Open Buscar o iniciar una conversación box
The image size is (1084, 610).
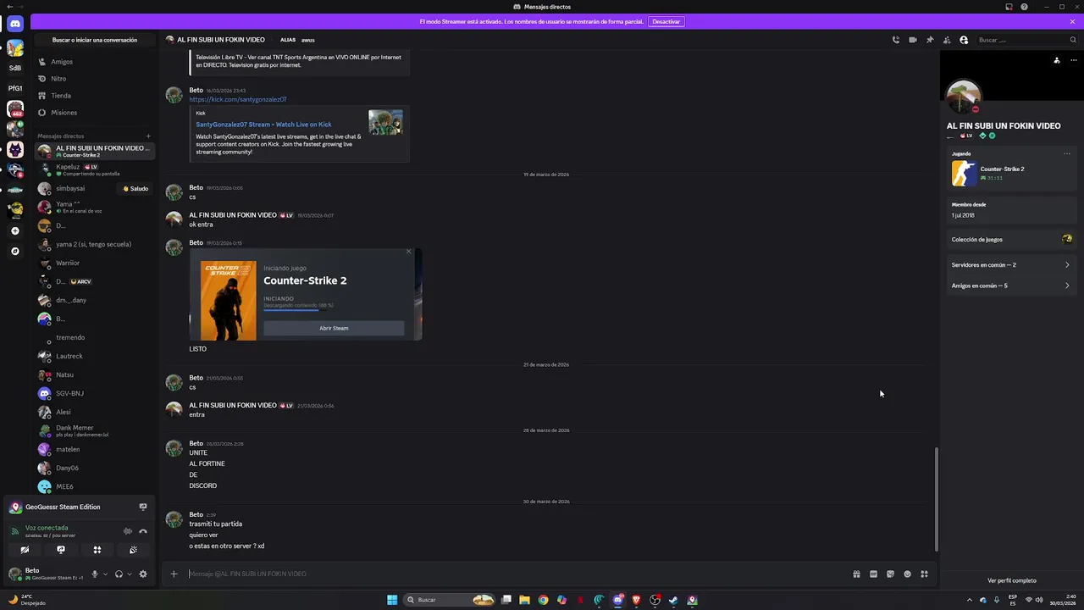[x=95, y=40]
